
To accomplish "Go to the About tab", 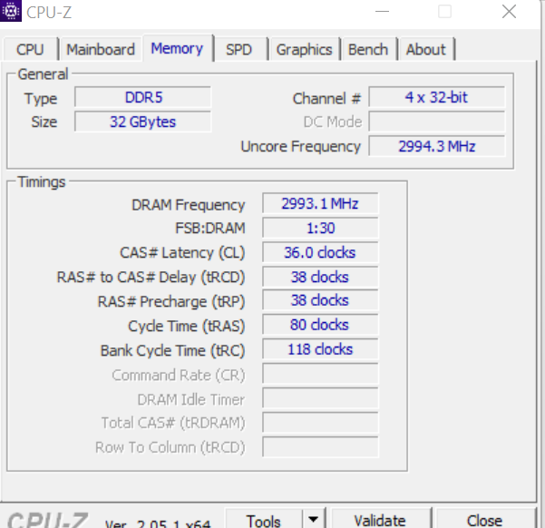I will tap(426, 49).
